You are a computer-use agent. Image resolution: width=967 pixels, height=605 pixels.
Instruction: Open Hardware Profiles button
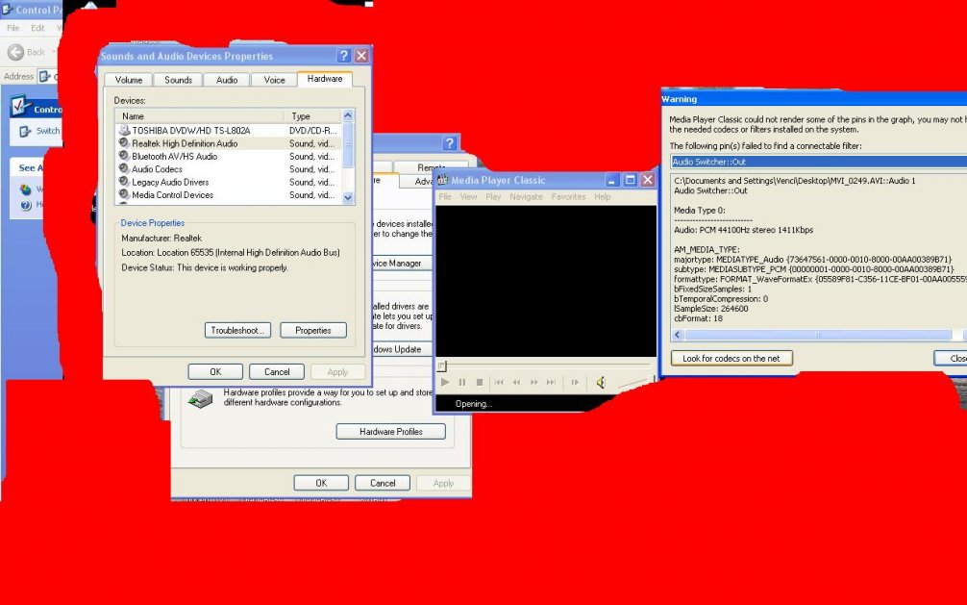click(x=390, y=432)
